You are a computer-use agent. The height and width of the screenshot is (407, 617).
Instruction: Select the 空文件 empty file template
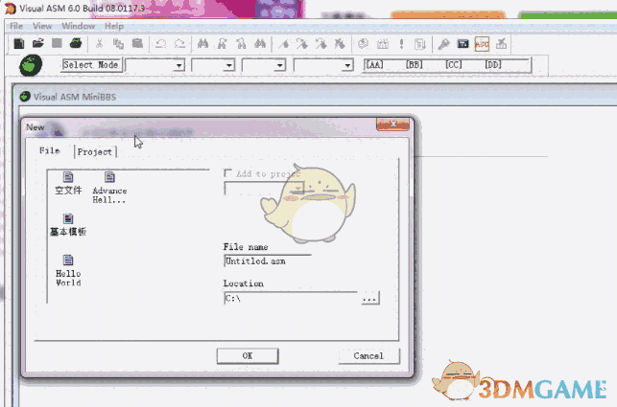tap(68, 183)
